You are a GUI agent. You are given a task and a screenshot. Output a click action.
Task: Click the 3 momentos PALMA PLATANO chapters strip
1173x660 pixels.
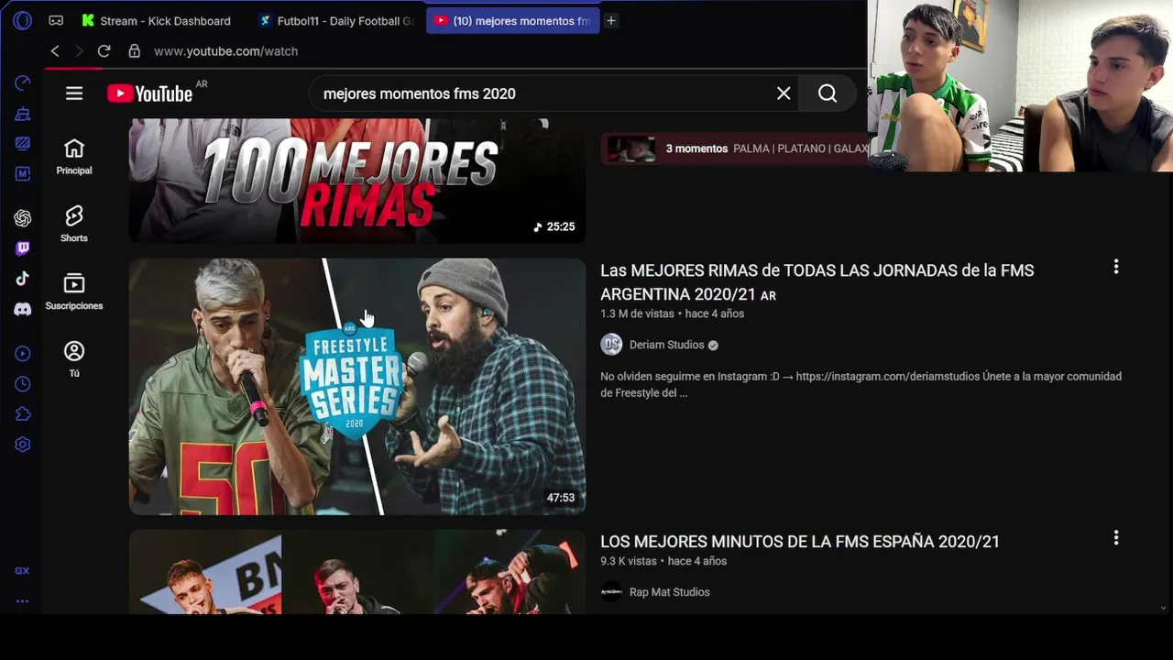tap(734, 148)
